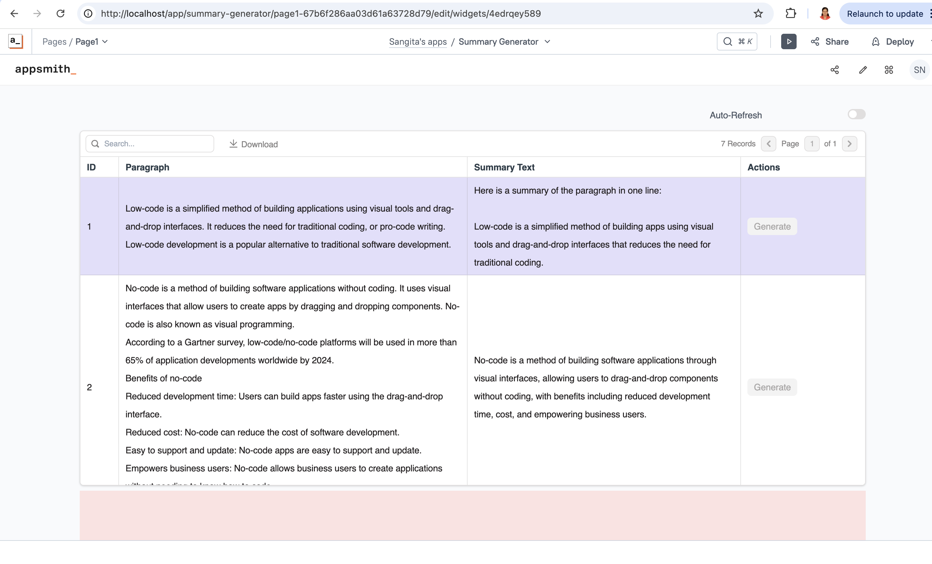Click the Deploy button

[x=893, y=41]
